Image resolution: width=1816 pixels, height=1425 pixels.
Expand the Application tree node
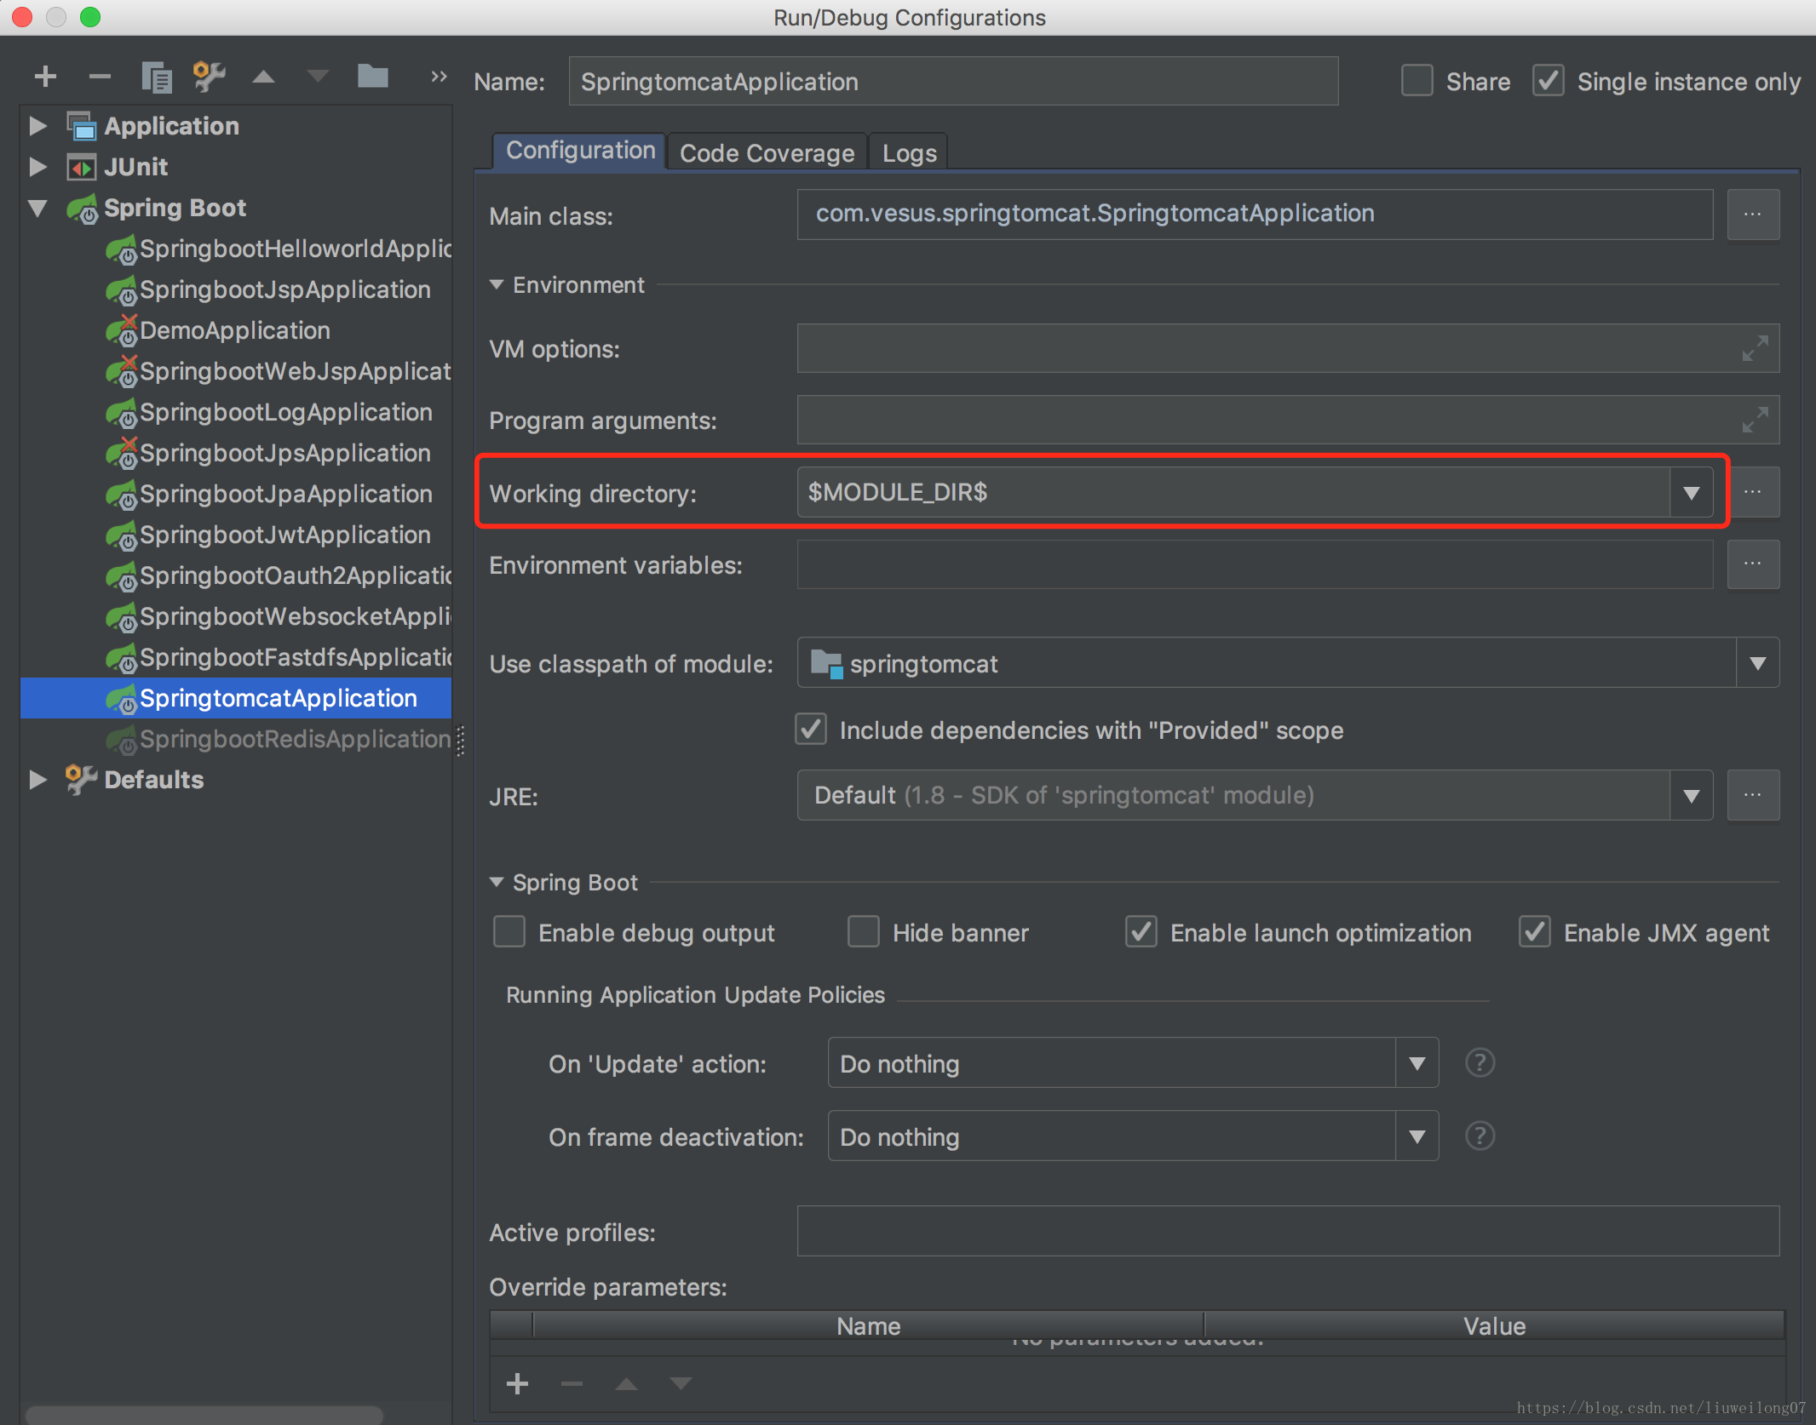(x=37, y=126)
